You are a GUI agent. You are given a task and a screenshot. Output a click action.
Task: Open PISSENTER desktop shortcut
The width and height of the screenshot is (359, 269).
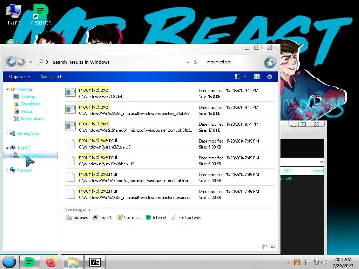tap(41, 14)
